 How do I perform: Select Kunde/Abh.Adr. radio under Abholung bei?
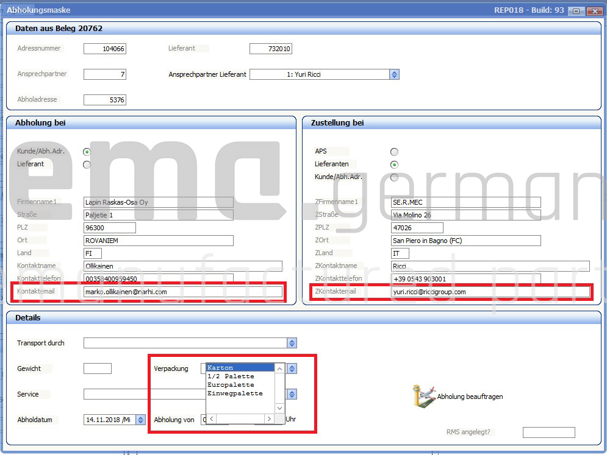pyautogui.click(x=87, y=152)
